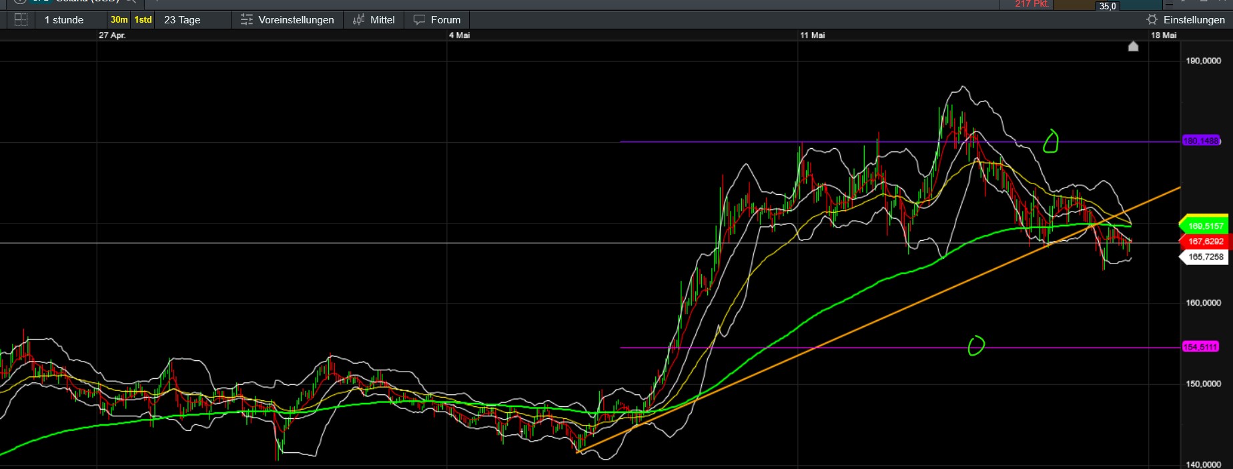Click the Forum speech bubble icon
This screenshot has height=469, width=1233.
419,20
